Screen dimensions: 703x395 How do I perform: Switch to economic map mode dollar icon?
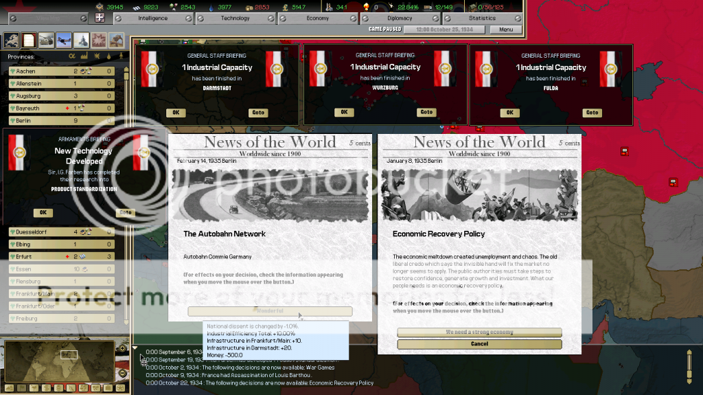[46, 388]
